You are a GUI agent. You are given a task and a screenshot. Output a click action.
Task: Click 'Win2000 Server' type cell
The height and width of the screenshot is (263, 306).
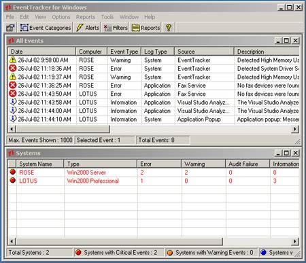[x=86, y=173]
